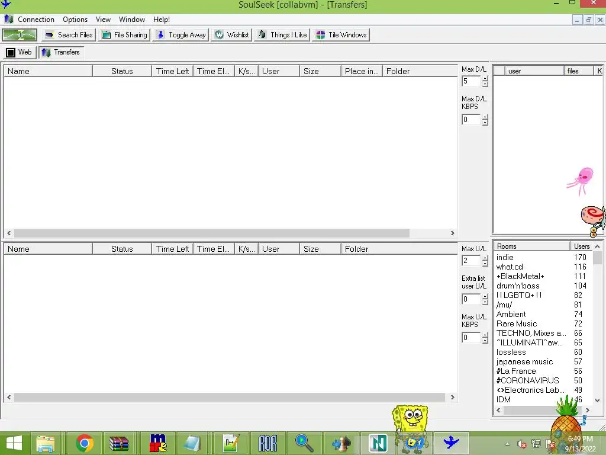
Task: Click the Max U/L count field
Action: point(471,261)
